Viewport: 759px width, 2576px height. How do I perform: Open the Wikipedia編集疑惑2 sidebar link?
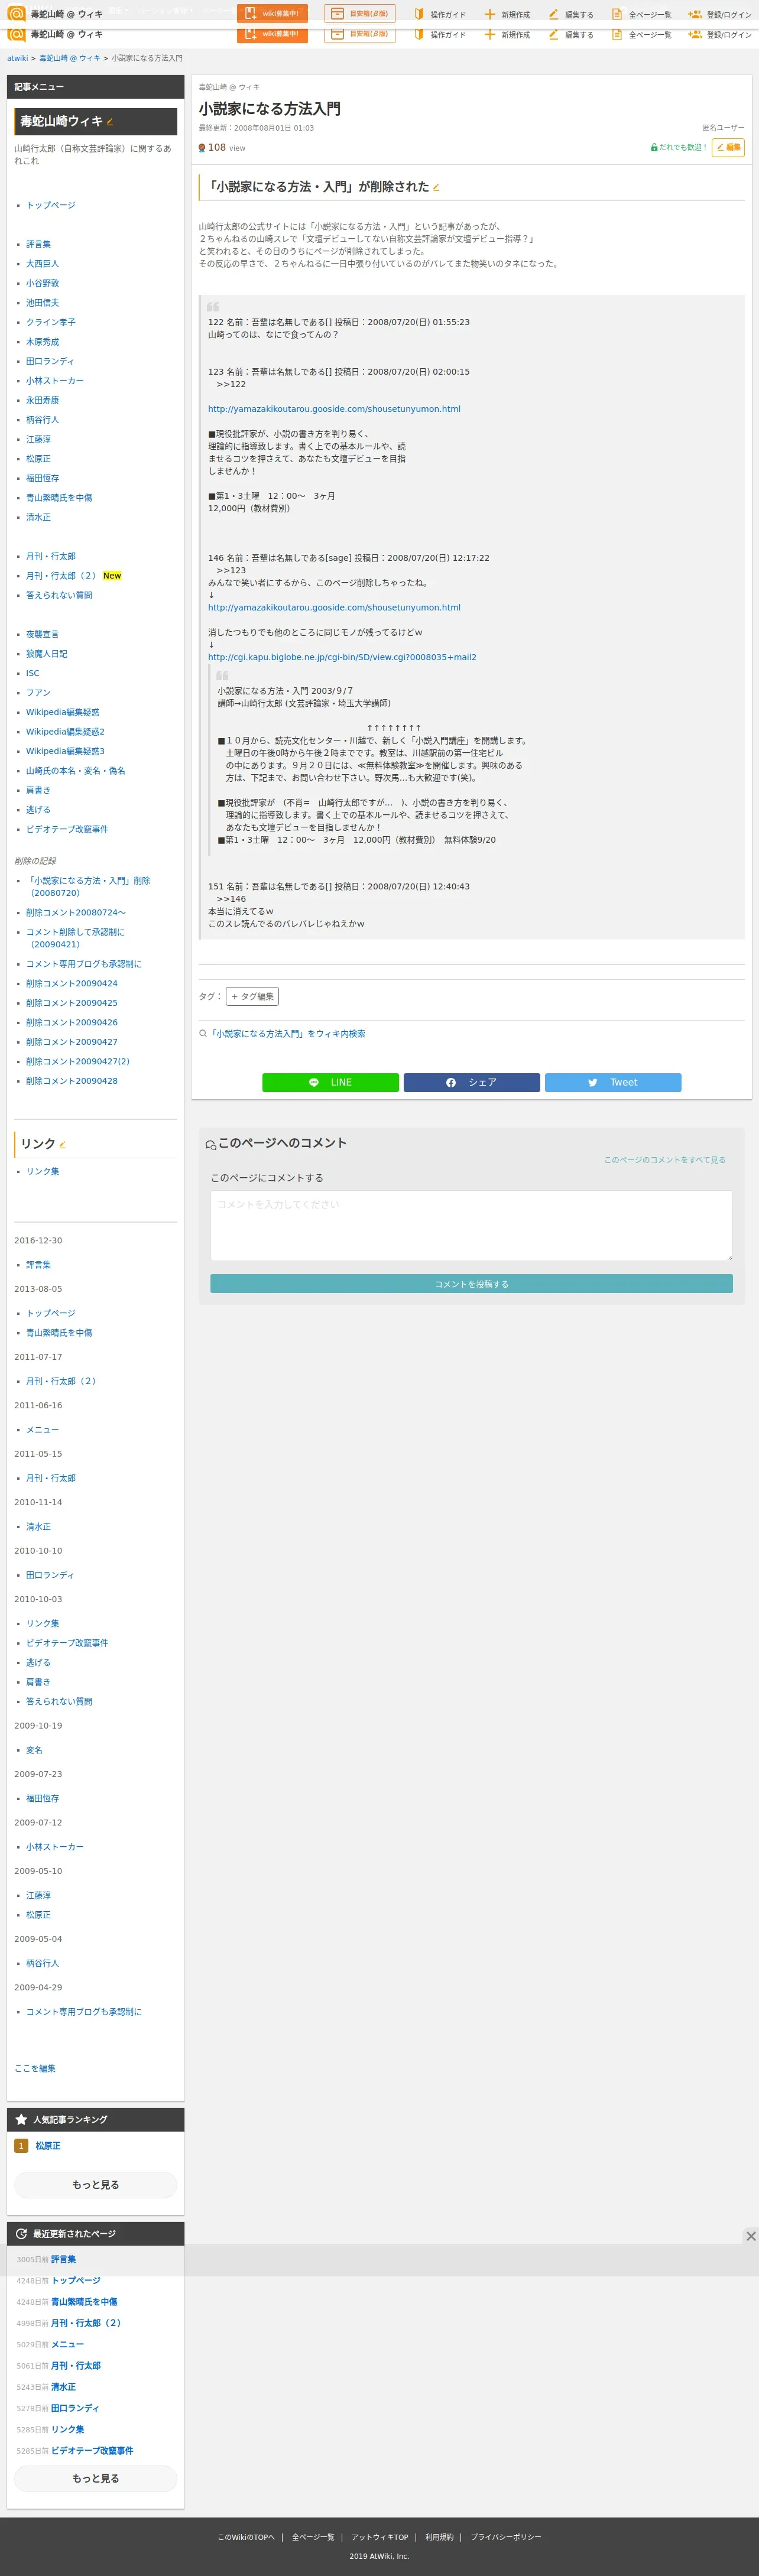65,732
